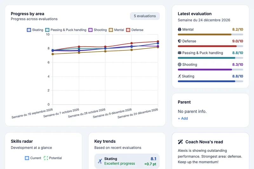Click the shield icon beside Defense
254x169 pixels.
[x=179, y=41]
